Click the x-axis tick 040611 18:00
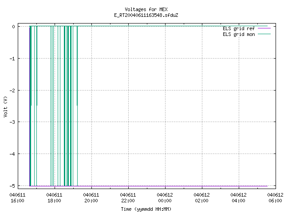The width and height of the screenshot is (284, 213). click(x=54, y=198)
